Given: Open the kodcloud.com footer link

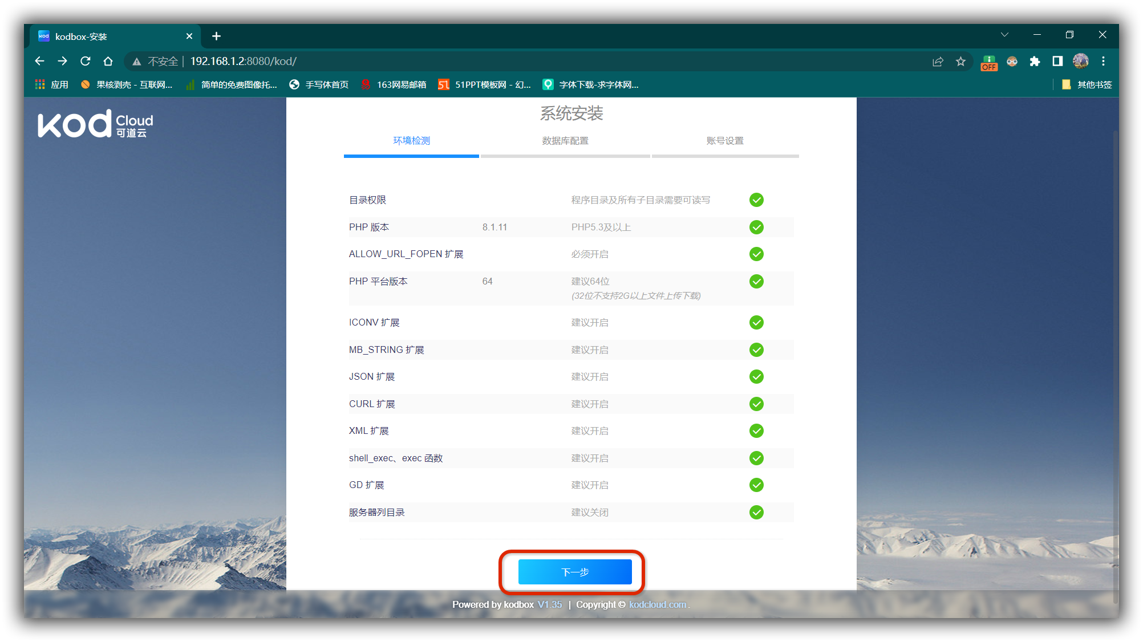Looking at the screenshot, I should pyautogui.click(x=658, y=604).
